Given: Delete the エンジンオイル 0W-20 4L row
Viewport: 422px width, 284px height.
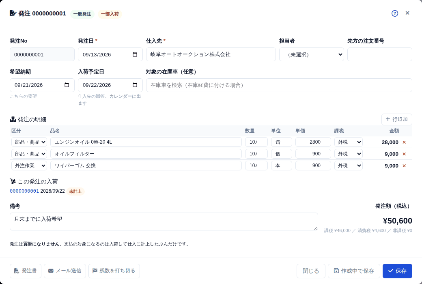Looking at the screenshot, I should [x=404, y=142].
